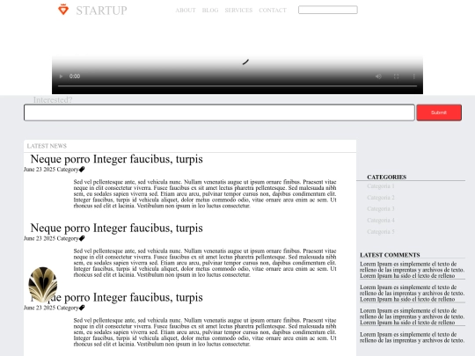Click the CATEGORIES sidebar heading

tap(386, 177)
